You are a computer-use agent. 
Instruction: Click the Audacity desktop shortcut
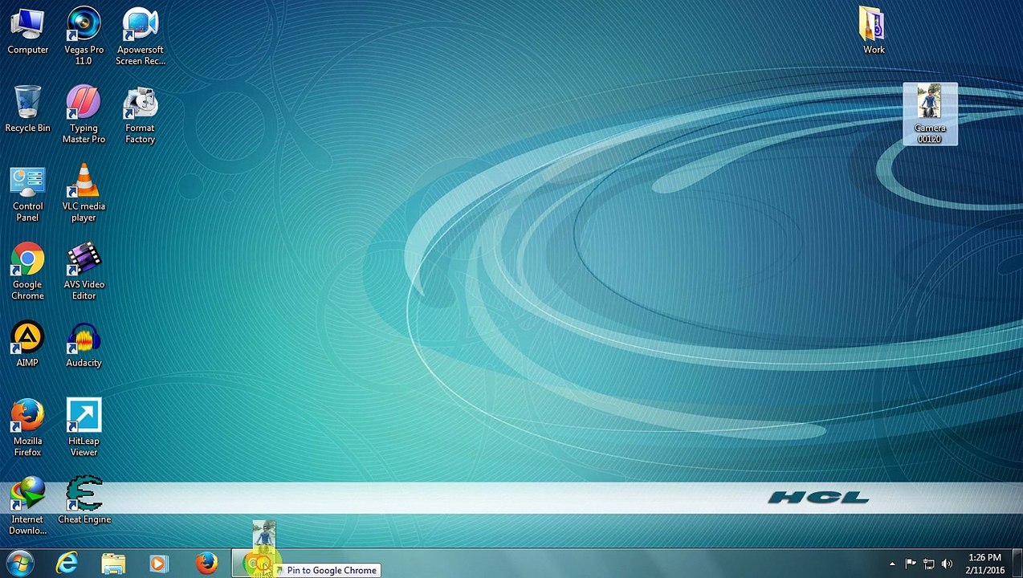84,344
